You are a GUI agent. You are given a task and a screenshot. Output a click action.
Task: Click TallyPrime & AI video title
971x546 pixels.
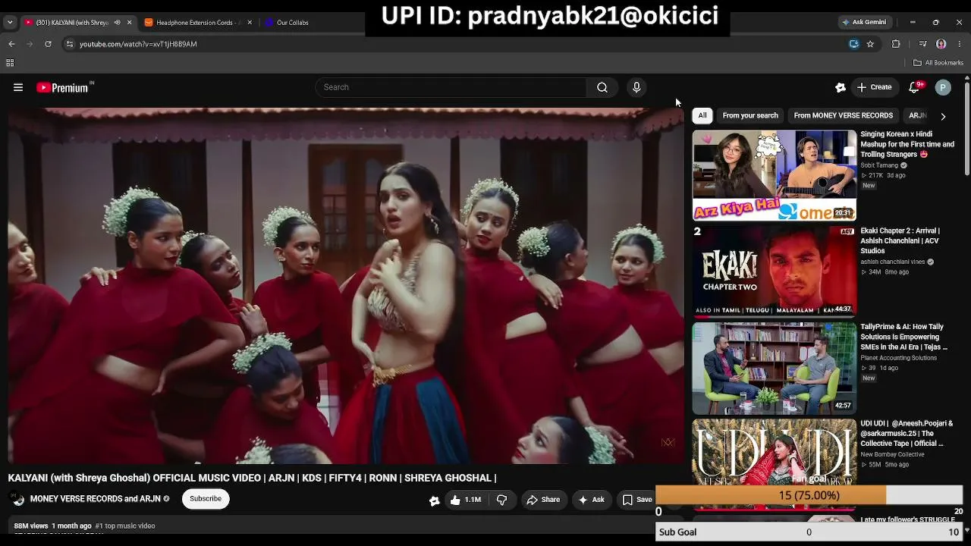click(904, 337)
